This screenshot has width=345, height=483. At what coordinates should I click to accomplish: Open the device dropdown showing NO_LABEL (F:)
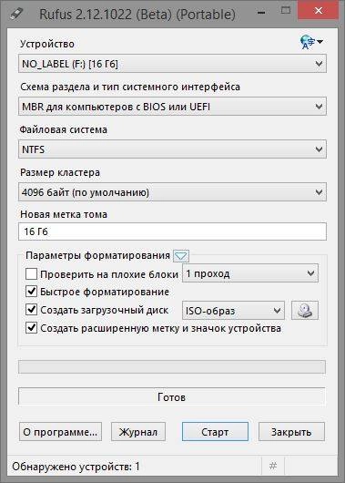coord(172,64)
